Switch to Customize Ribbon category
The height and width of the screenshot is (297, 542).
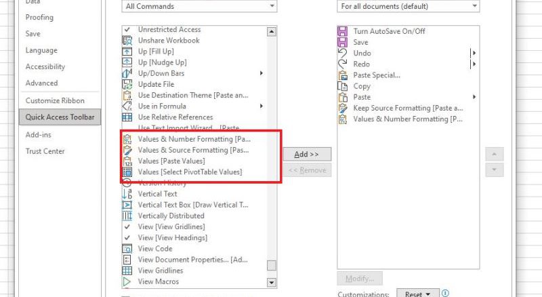(55, 101)
